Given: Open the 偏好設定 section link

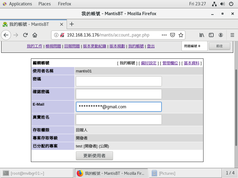Looking at the screenshot, I should [148, 63].
